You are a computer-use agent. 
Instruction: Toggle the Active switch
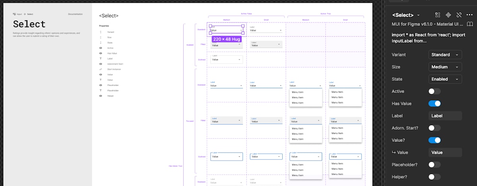434,91
